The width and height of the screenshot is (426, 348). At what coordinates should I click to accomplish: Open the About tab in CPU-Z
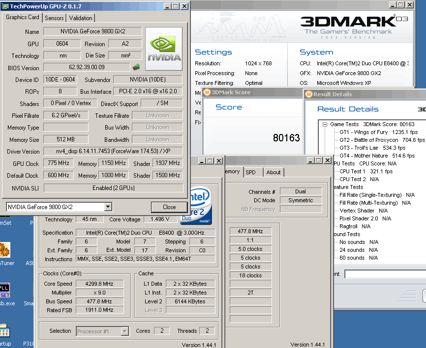point(274,172)
